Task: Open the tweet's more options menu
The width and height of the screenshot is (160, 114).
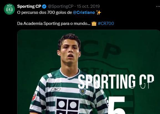Action: click(158, 7)
